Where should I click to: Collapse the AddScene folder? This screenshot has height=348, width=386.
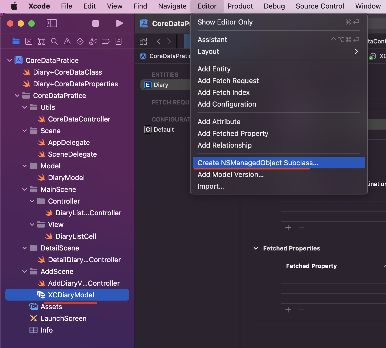[x=25, y=272]
